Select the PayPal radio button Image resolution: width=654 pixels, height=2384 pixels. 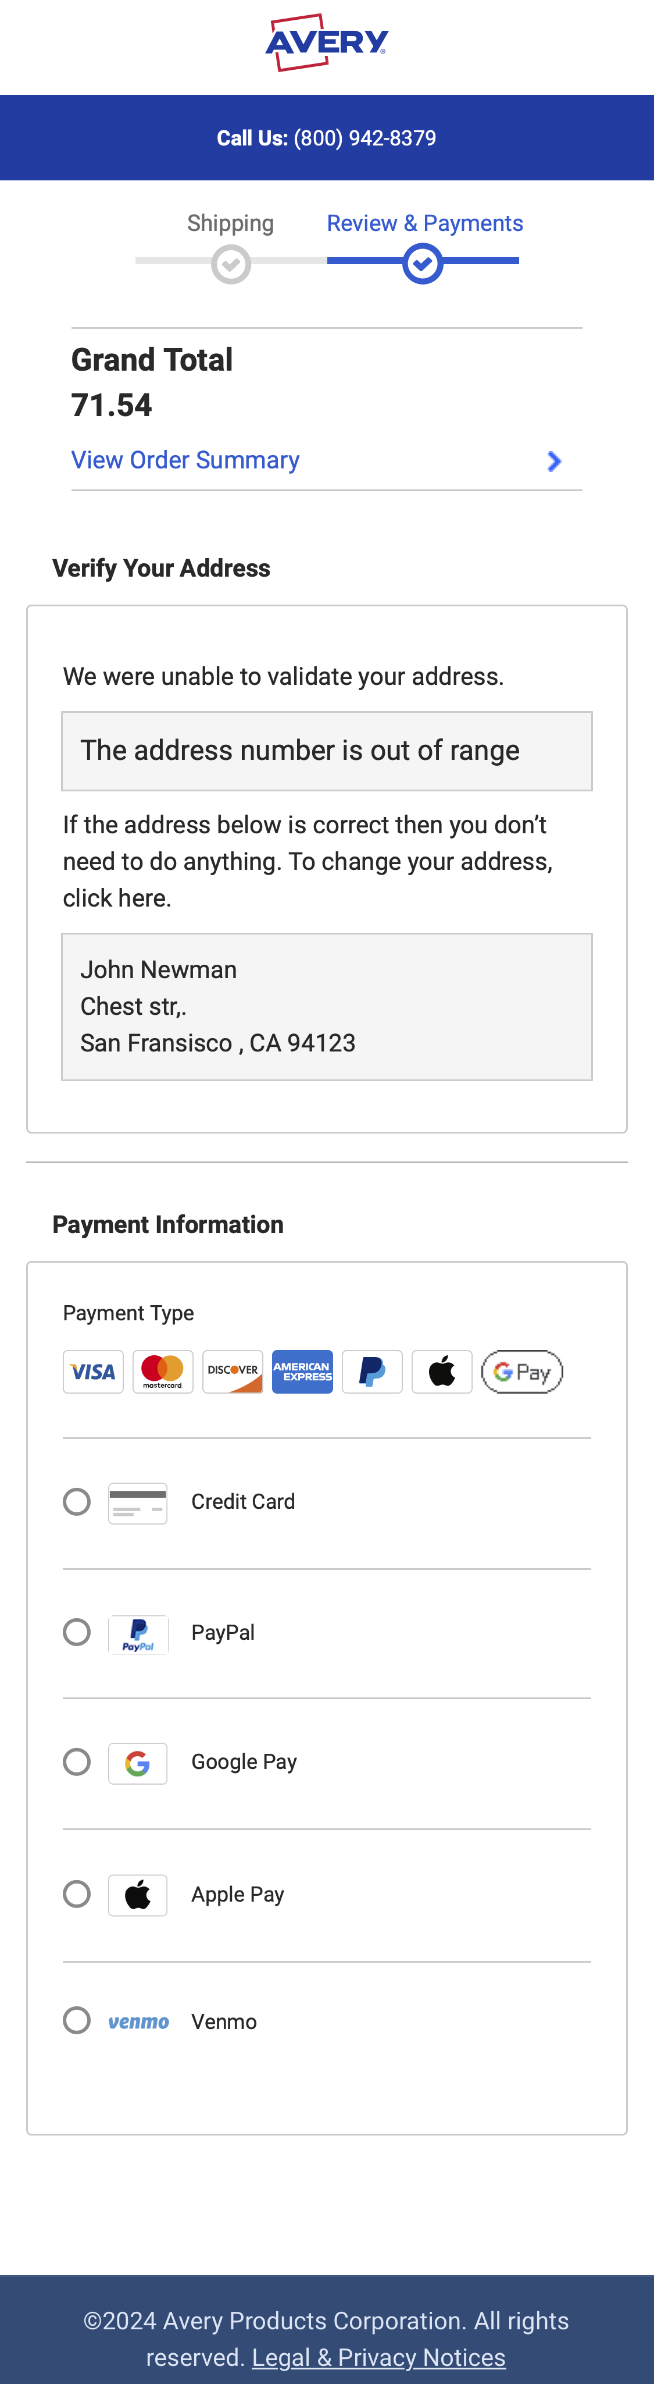[x=77, y=1632]
